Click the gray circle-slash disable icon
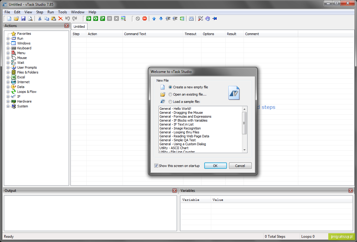Screen dimensions: 357x242 [x=138, y=19]
